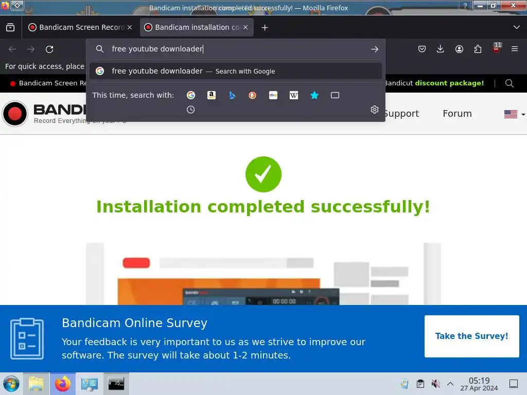Open the Pocket save icon
The height and width of the screenshot is (395, 527).
click(422, 49)
